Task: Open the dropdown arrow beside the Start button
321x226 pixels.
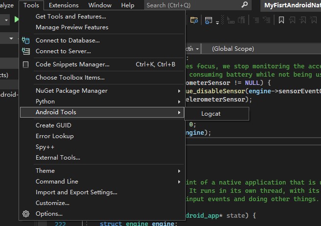Action: (6, 20)
